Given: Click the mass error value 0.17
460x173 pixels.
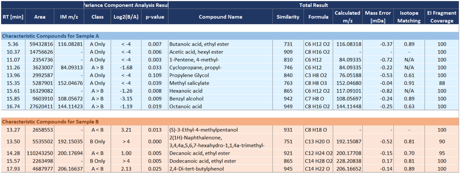Looking at the screenshot, I should click(x=388, y=161).
